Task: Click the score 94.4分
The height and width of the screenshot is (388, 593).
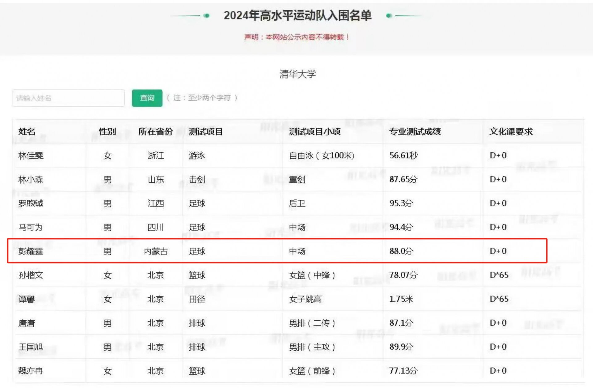Action: click(401, 227)
